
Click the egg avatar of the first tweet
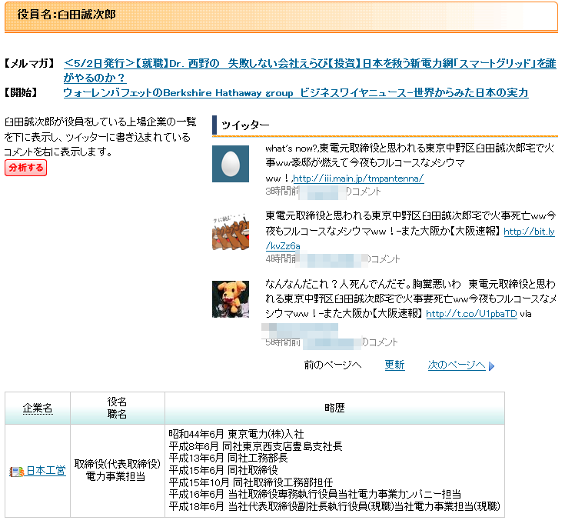[x=231, y=164]
